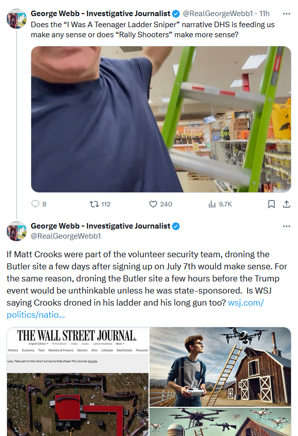Click George Webb name on first tweet

pyautogui.click(x=100, y=14)
